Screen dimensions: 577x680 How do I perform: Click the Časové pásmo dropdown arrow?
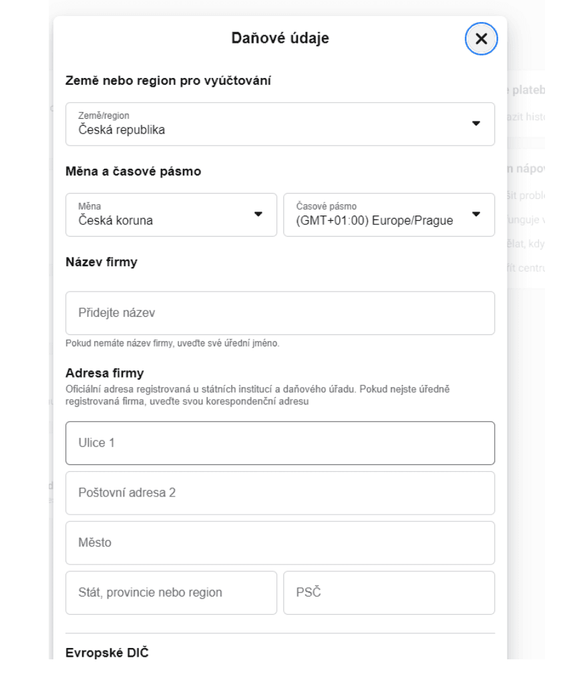click(x=476, y=214)
